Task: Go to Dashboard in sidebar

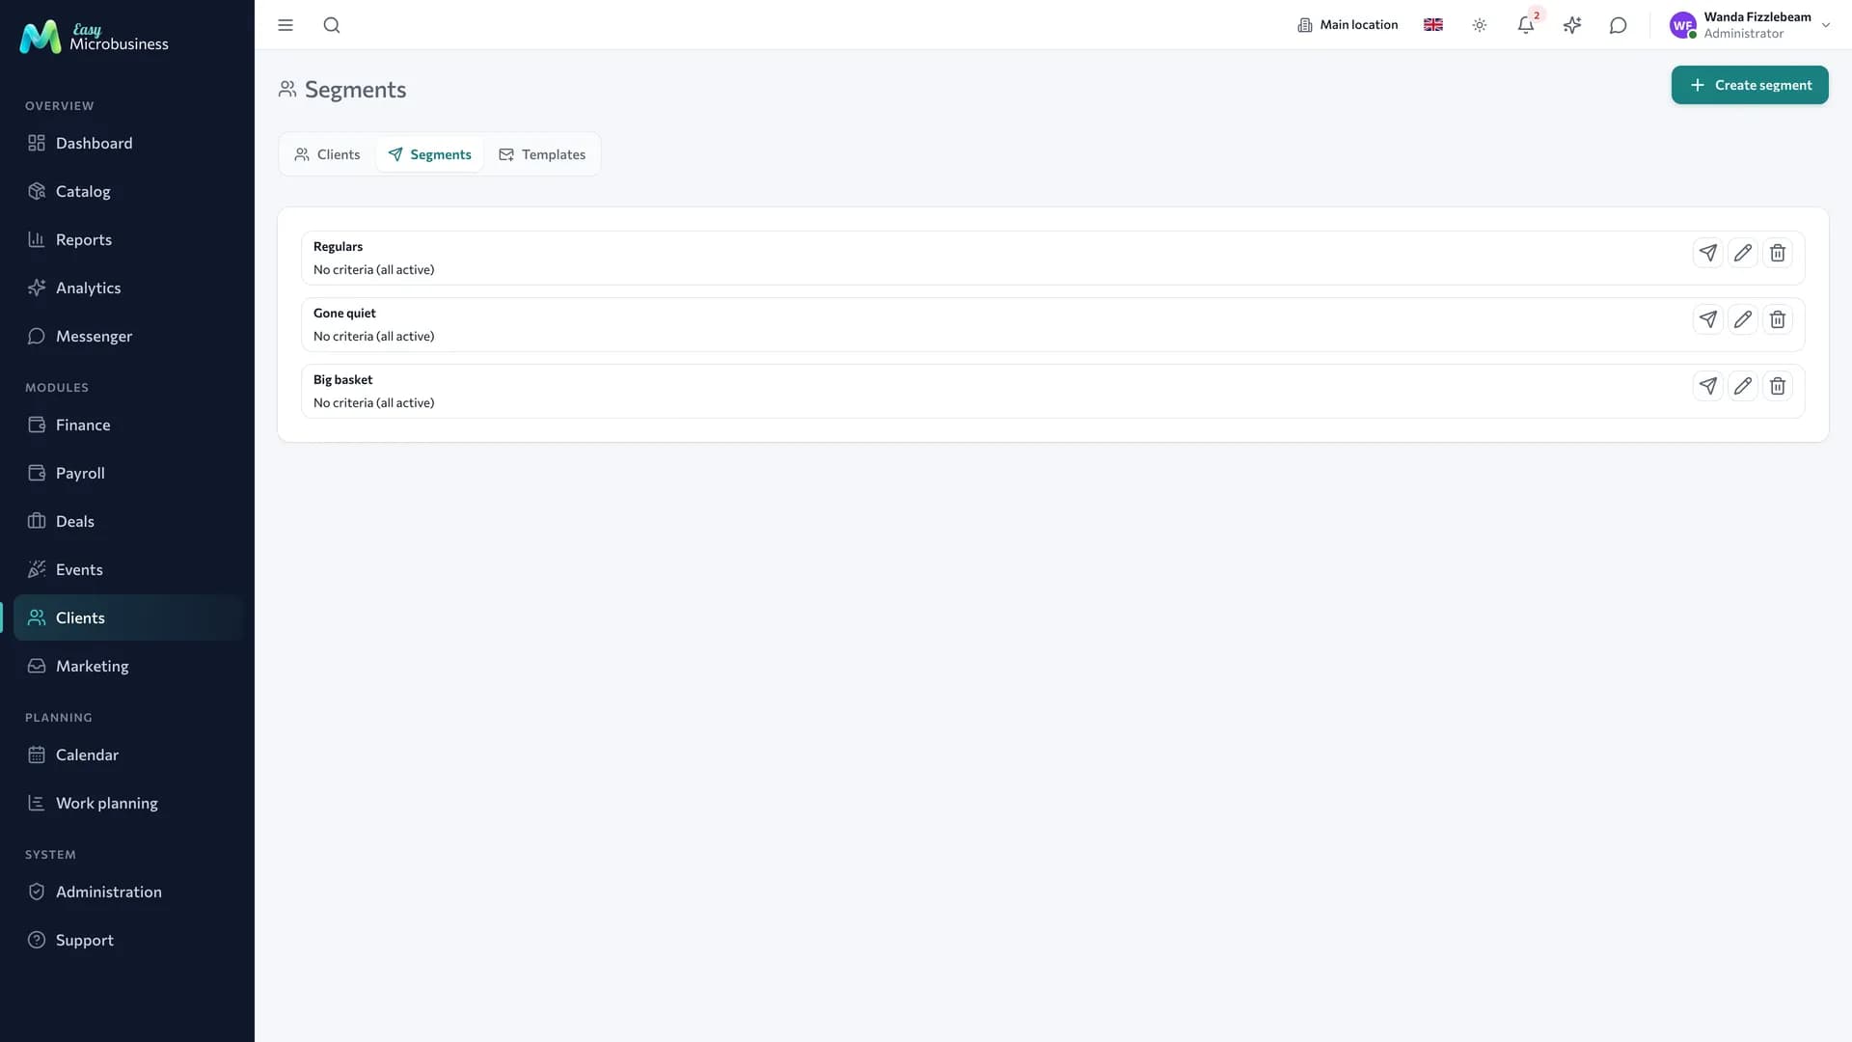Action: pyautogui.click(x=127, y=143)
